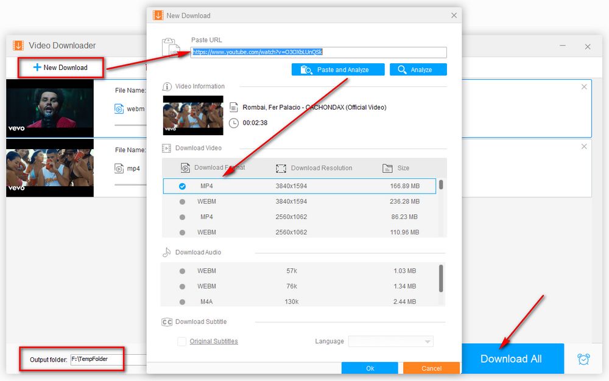Click the Size column folder icon
The height and width of the screenshot is (381, 609).
click(387, 168)
